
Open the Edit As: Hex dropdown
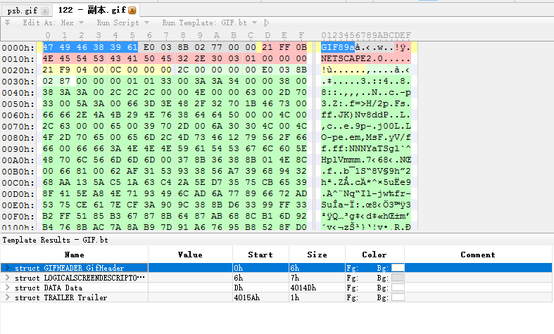point(53,23)
